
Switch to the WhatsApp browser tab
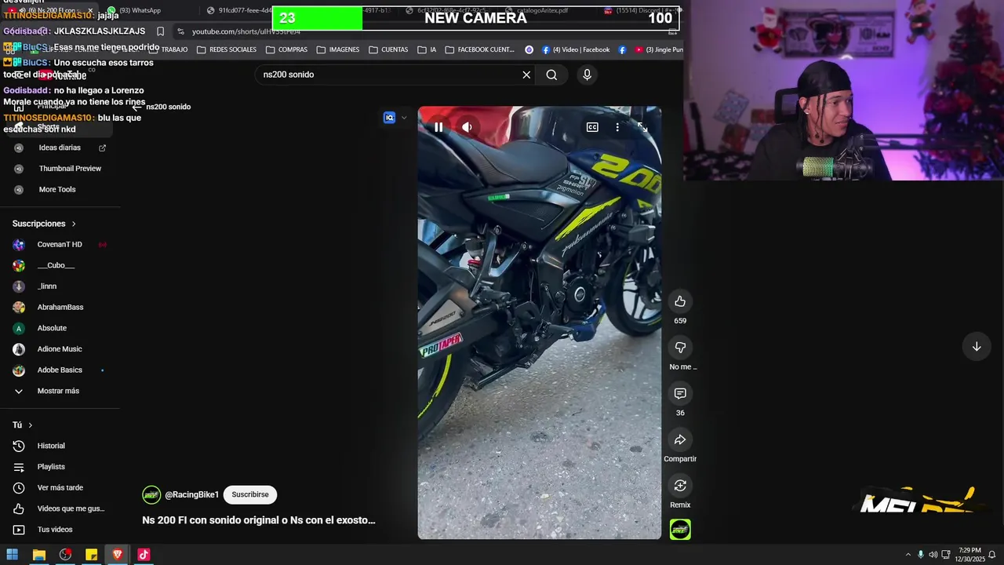[140, 10]
